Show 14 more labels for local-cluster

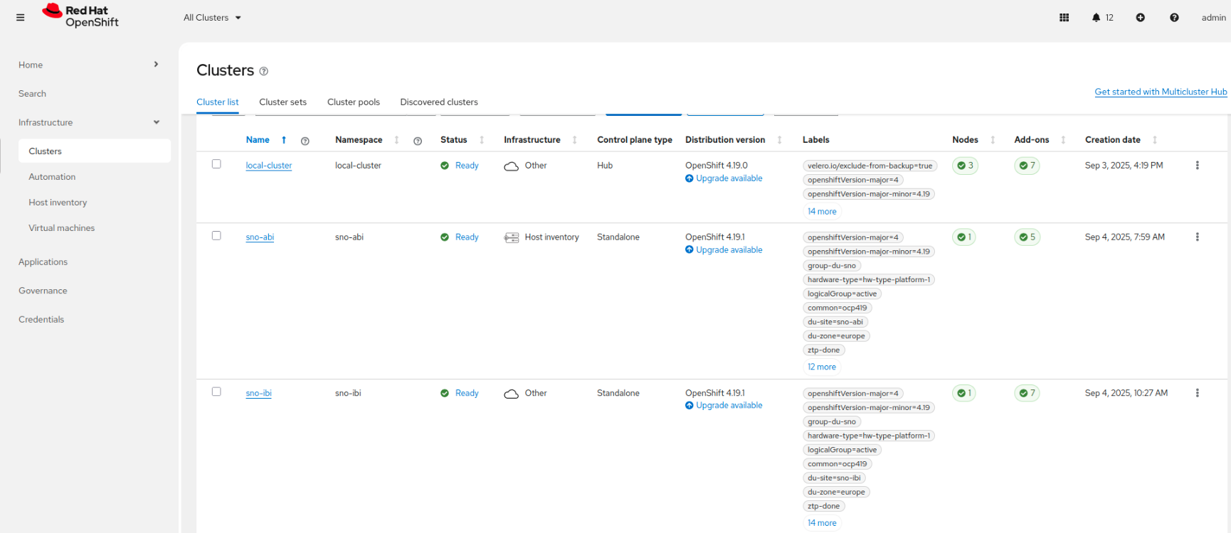pyautogui.click(x=822, y=212)
